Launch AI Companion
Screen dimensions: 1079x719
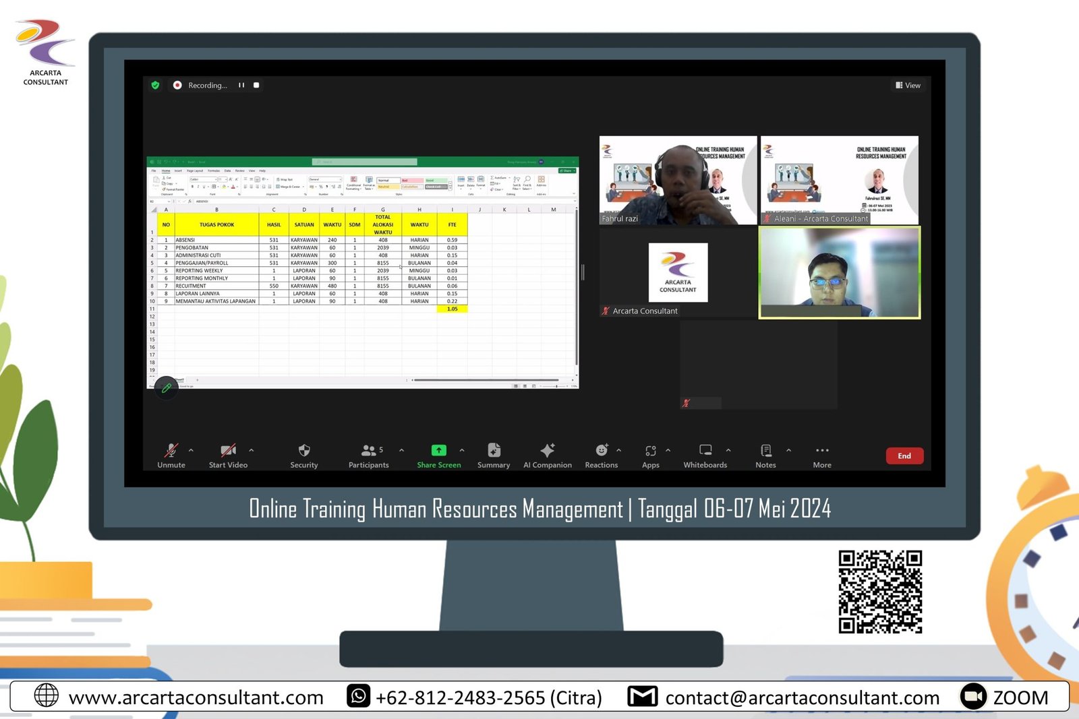pos(548,456)
